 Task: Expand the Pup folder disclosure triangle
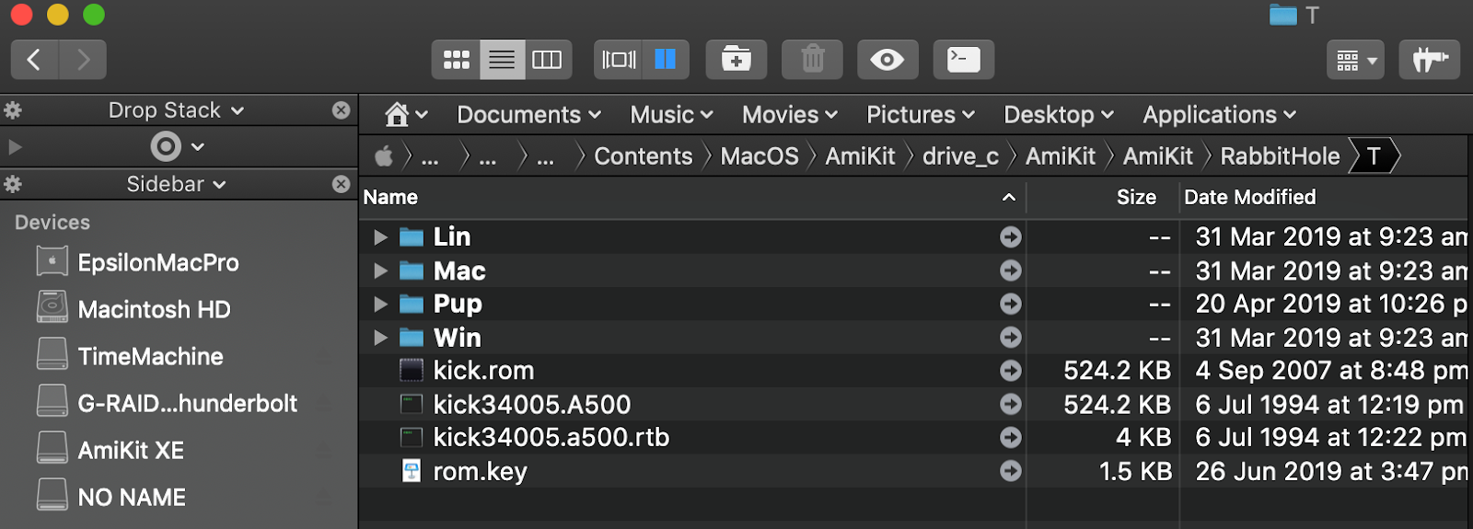(x=380, y=305)
